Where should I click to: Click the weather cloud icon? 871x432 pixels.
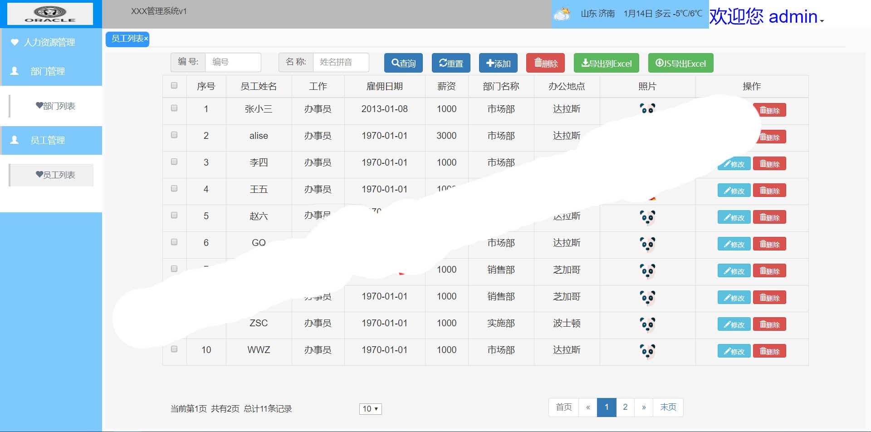point(563,14)
